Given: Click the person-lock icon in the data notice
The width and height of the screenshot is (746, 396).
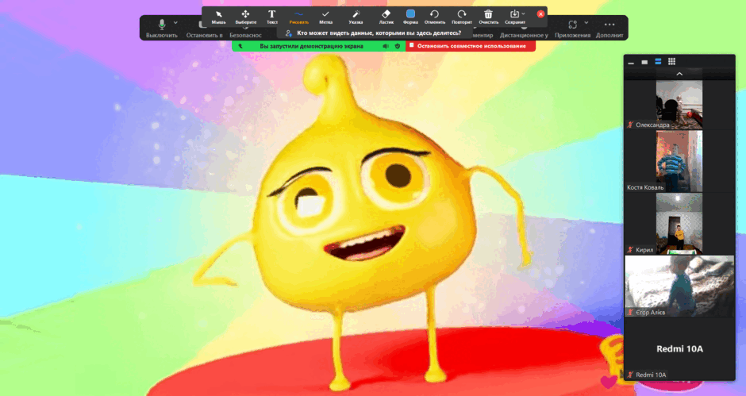Looking at the screenshot, I should [288, 33].
